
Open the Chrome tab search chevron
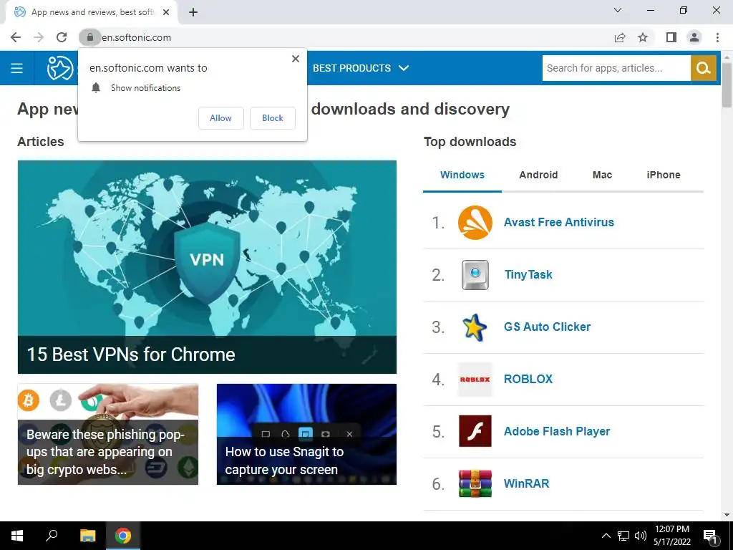618,10
